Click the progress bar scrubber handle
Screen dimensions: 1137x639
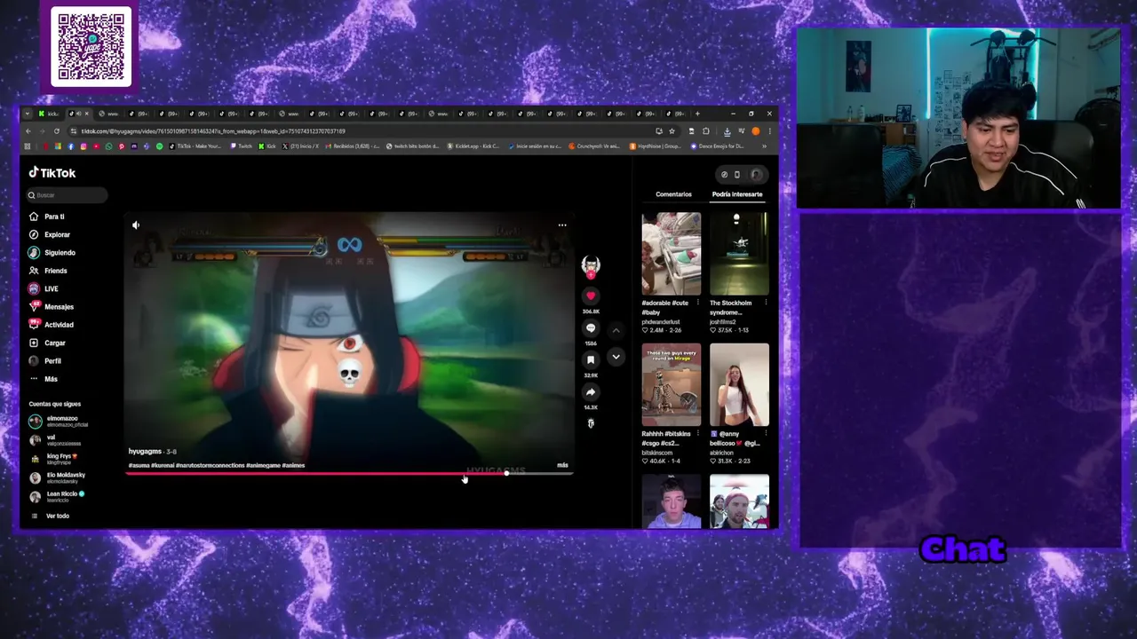(507, 473)
